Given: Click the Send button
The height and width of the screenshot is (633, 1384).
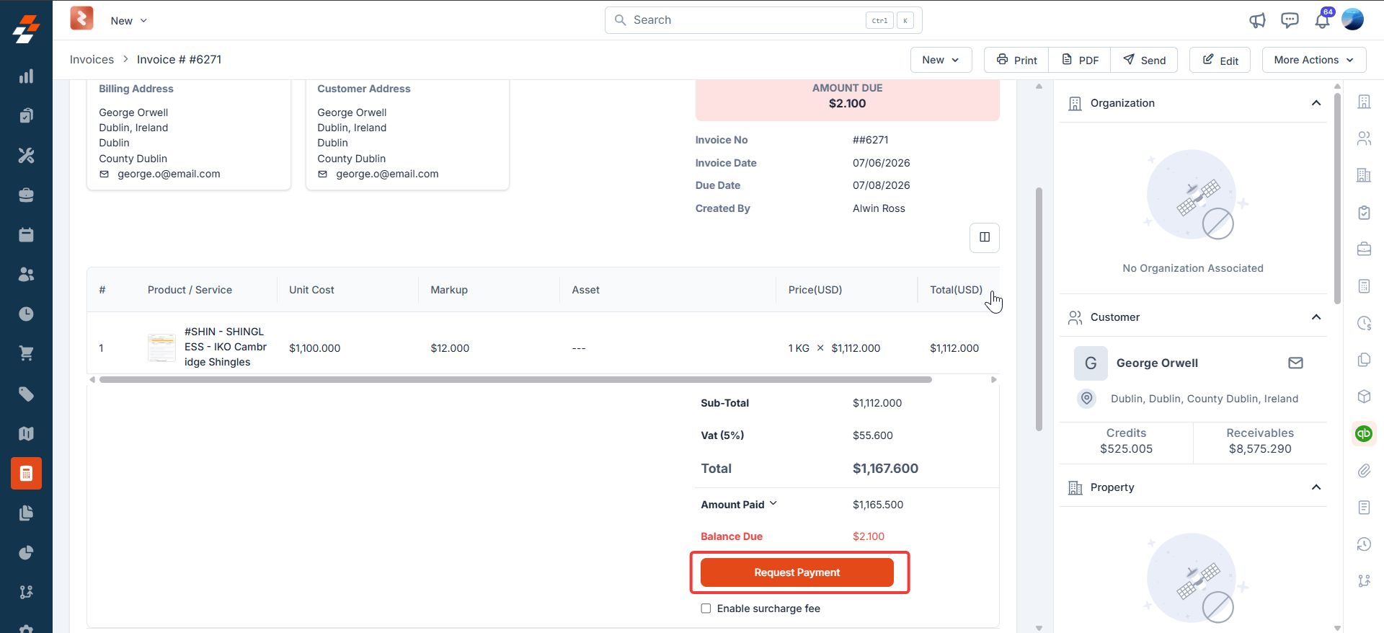Looking at the screenshot, I should 1144,60.
